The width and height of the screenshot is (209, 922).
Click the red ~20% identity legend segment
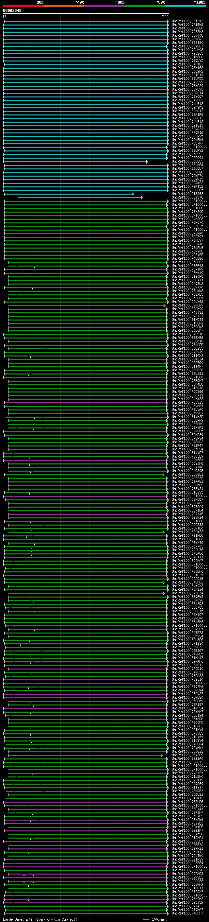[24, 6]
